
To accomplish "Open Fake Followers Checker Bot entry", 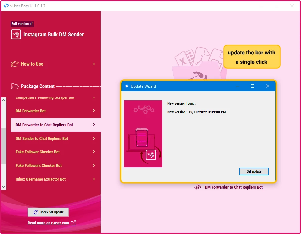I will click(x=55, y=165).
